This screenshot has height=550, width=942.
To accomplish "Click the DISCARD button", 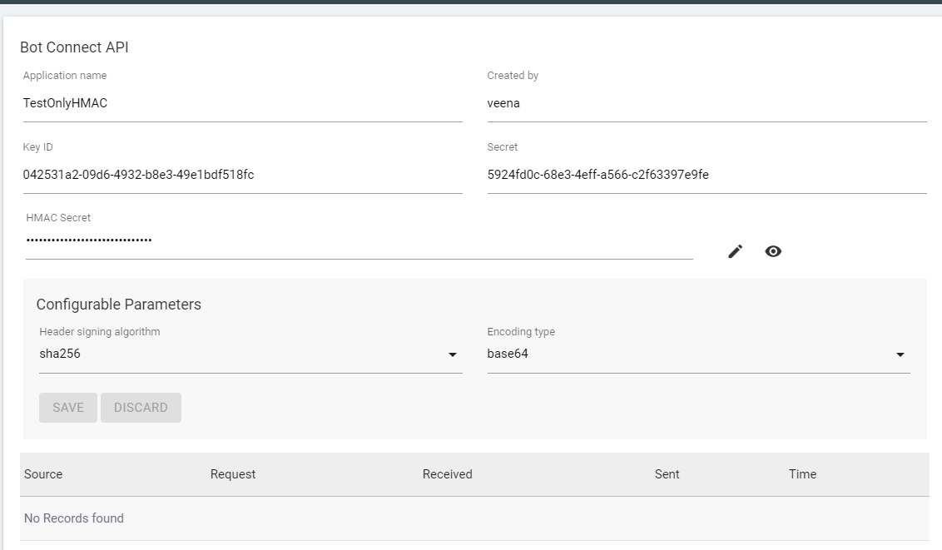I will [x=141, y=407].
